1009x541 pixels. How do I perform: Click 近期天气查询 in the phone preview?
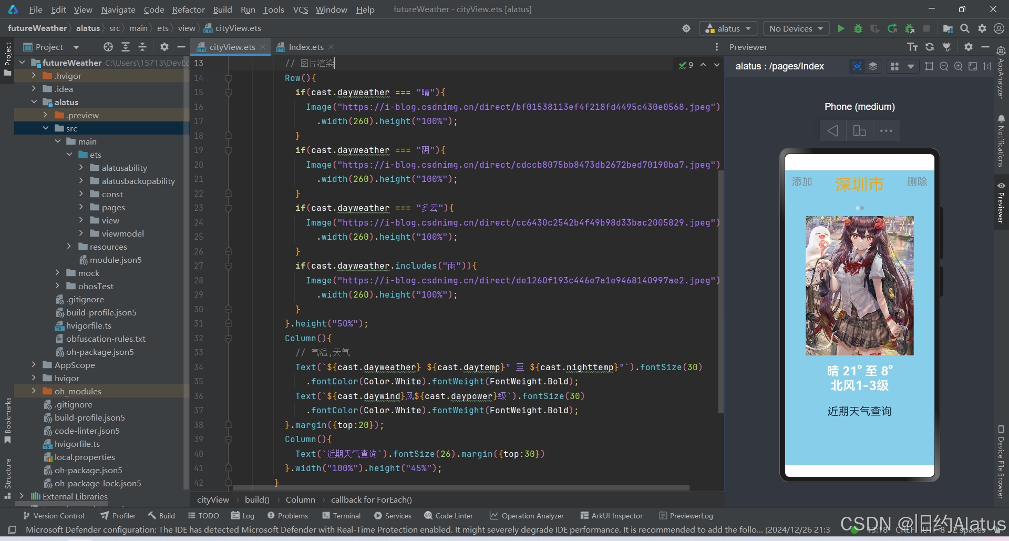(859, 411)
